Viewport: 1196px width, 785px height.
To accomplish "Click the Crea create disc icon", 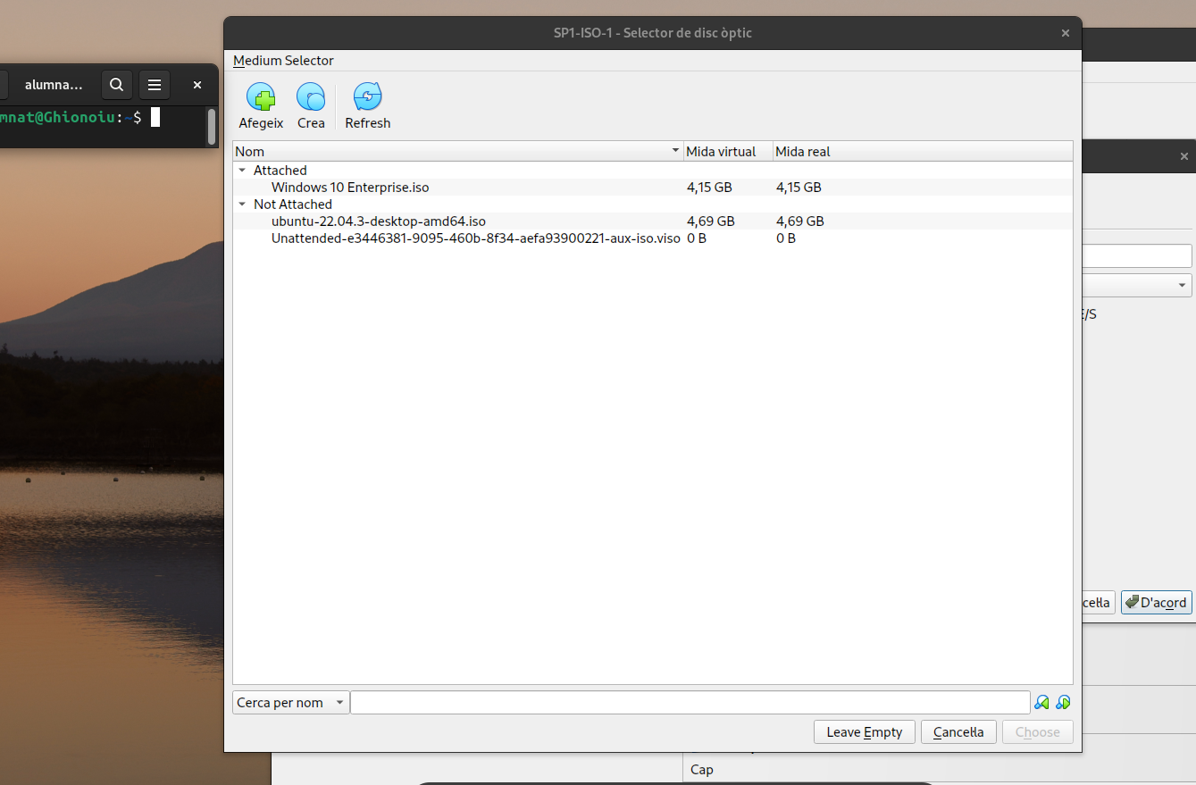I will click(311, 97).
